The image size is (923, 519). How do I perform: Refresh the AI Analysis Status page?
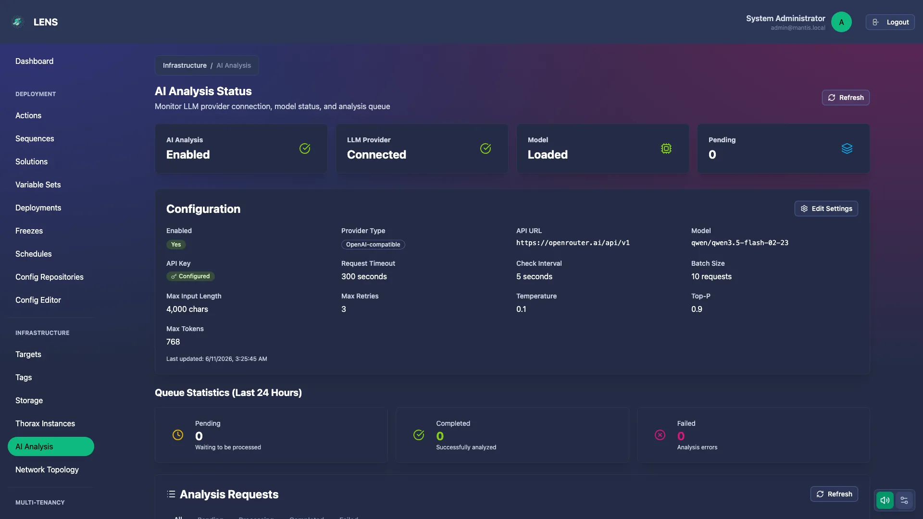coord(846,98)
